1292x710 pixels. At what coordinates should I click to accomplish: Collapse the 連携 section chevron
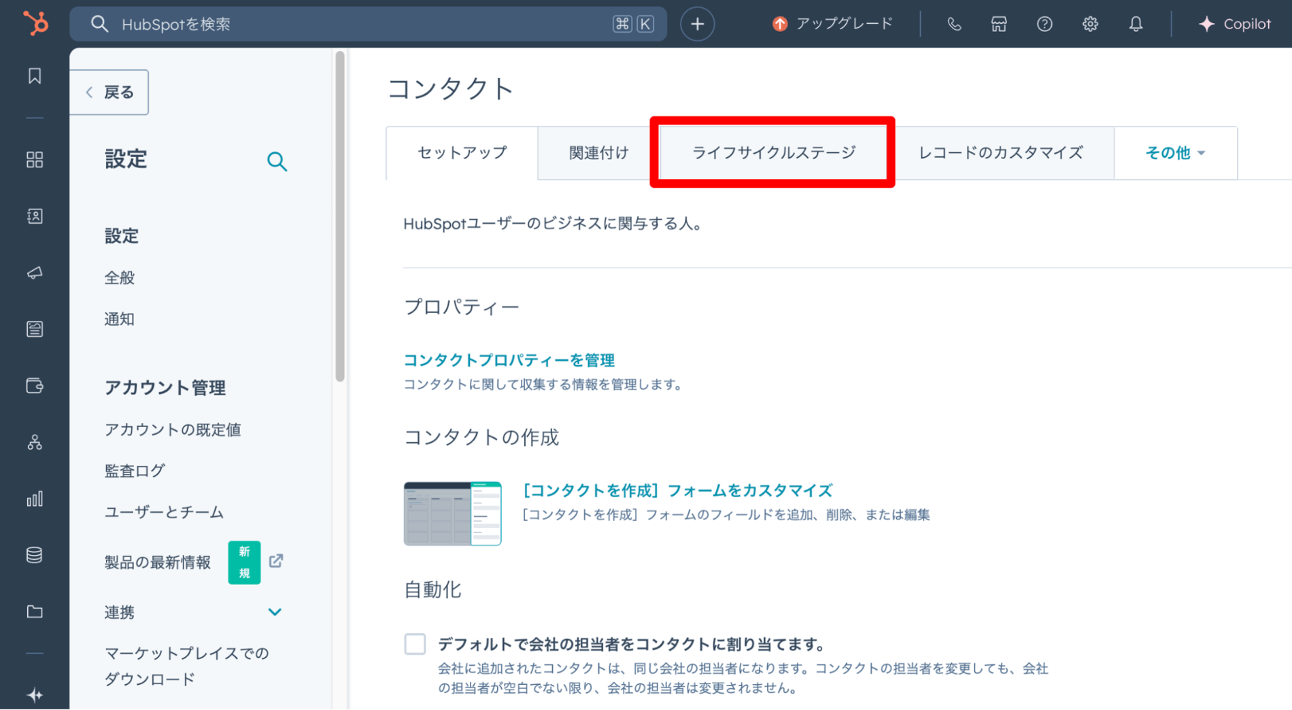point(275,611)
